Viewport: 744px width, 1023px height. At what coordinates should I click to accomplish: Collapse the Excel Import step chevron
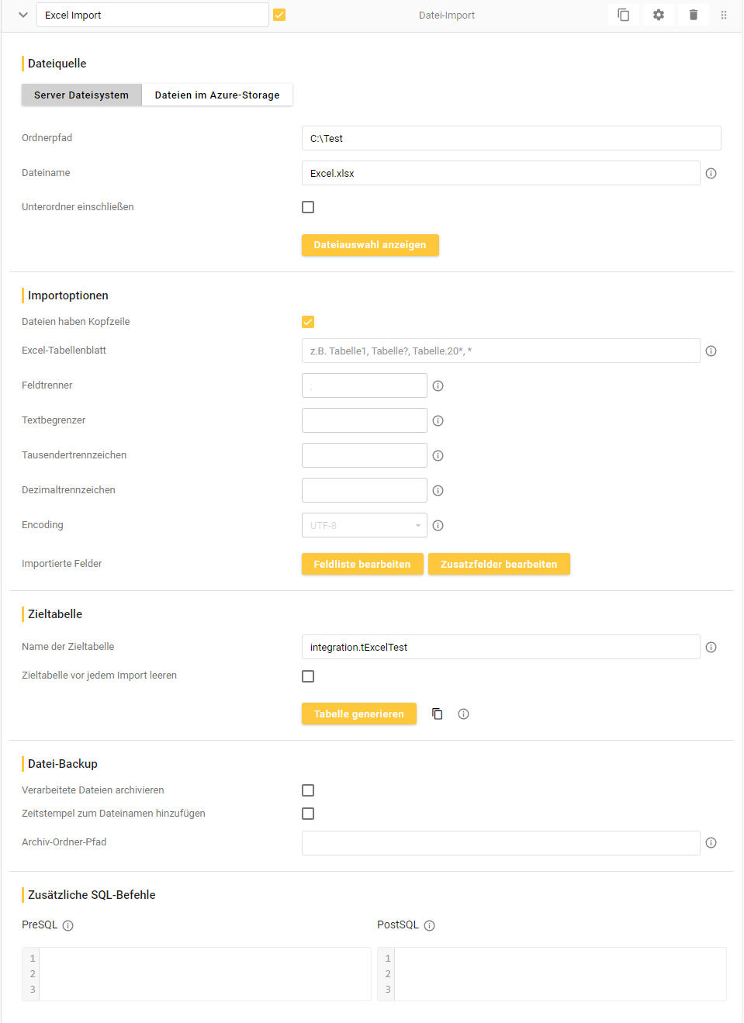pos(23,15)
